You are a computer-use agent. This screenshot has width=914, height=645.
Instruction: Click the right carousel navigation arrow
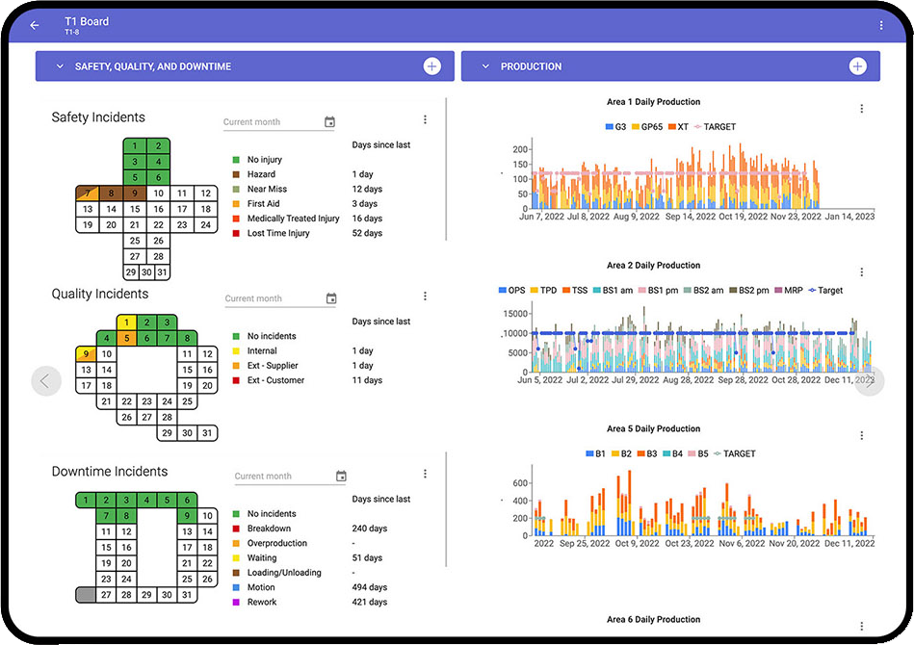coord(868,380)
